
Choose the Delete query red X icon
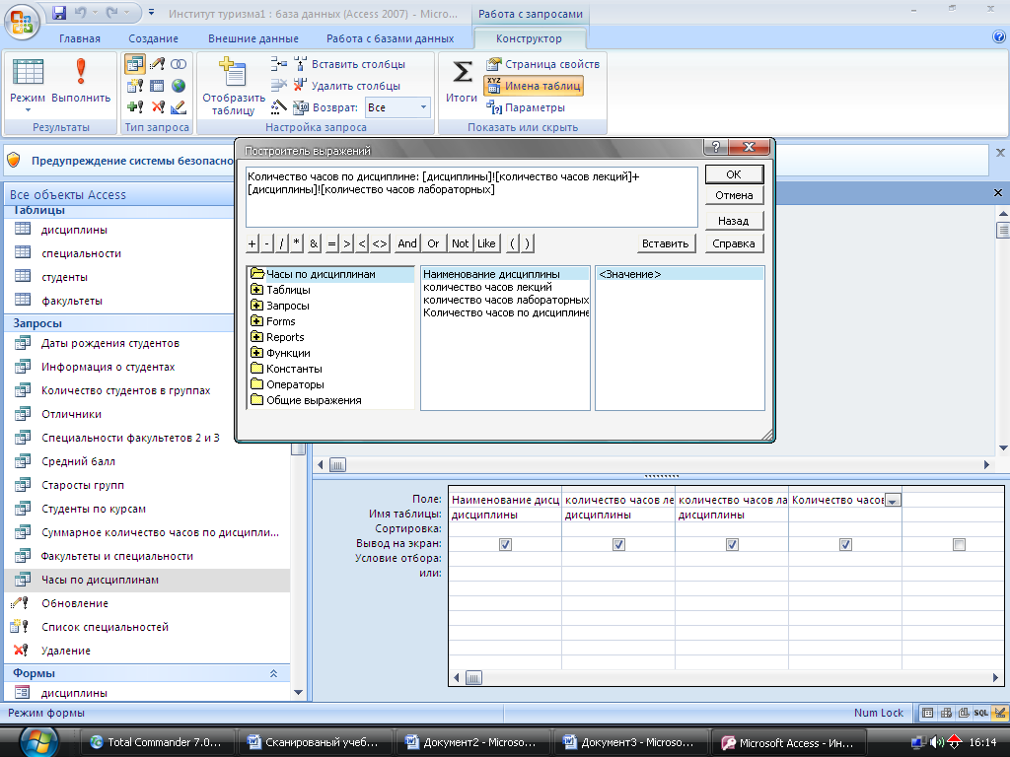tap(157, 106)
